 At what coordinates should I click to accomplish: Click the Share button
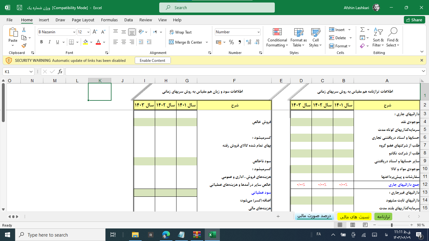[x=414, y=19]
